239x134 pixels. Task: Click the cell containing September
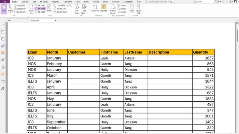(57, 122)
